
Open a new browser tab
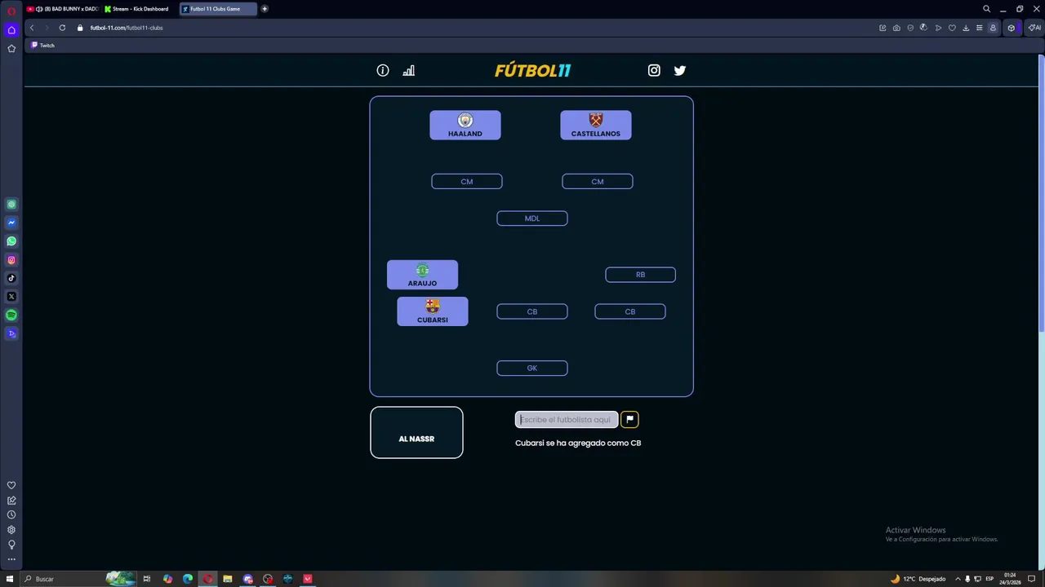(x=265, y=9)
